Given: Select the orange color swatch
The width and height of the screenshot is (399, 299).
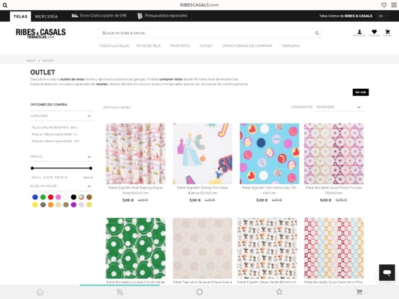Looking at the screenshot, I should 51,204.
